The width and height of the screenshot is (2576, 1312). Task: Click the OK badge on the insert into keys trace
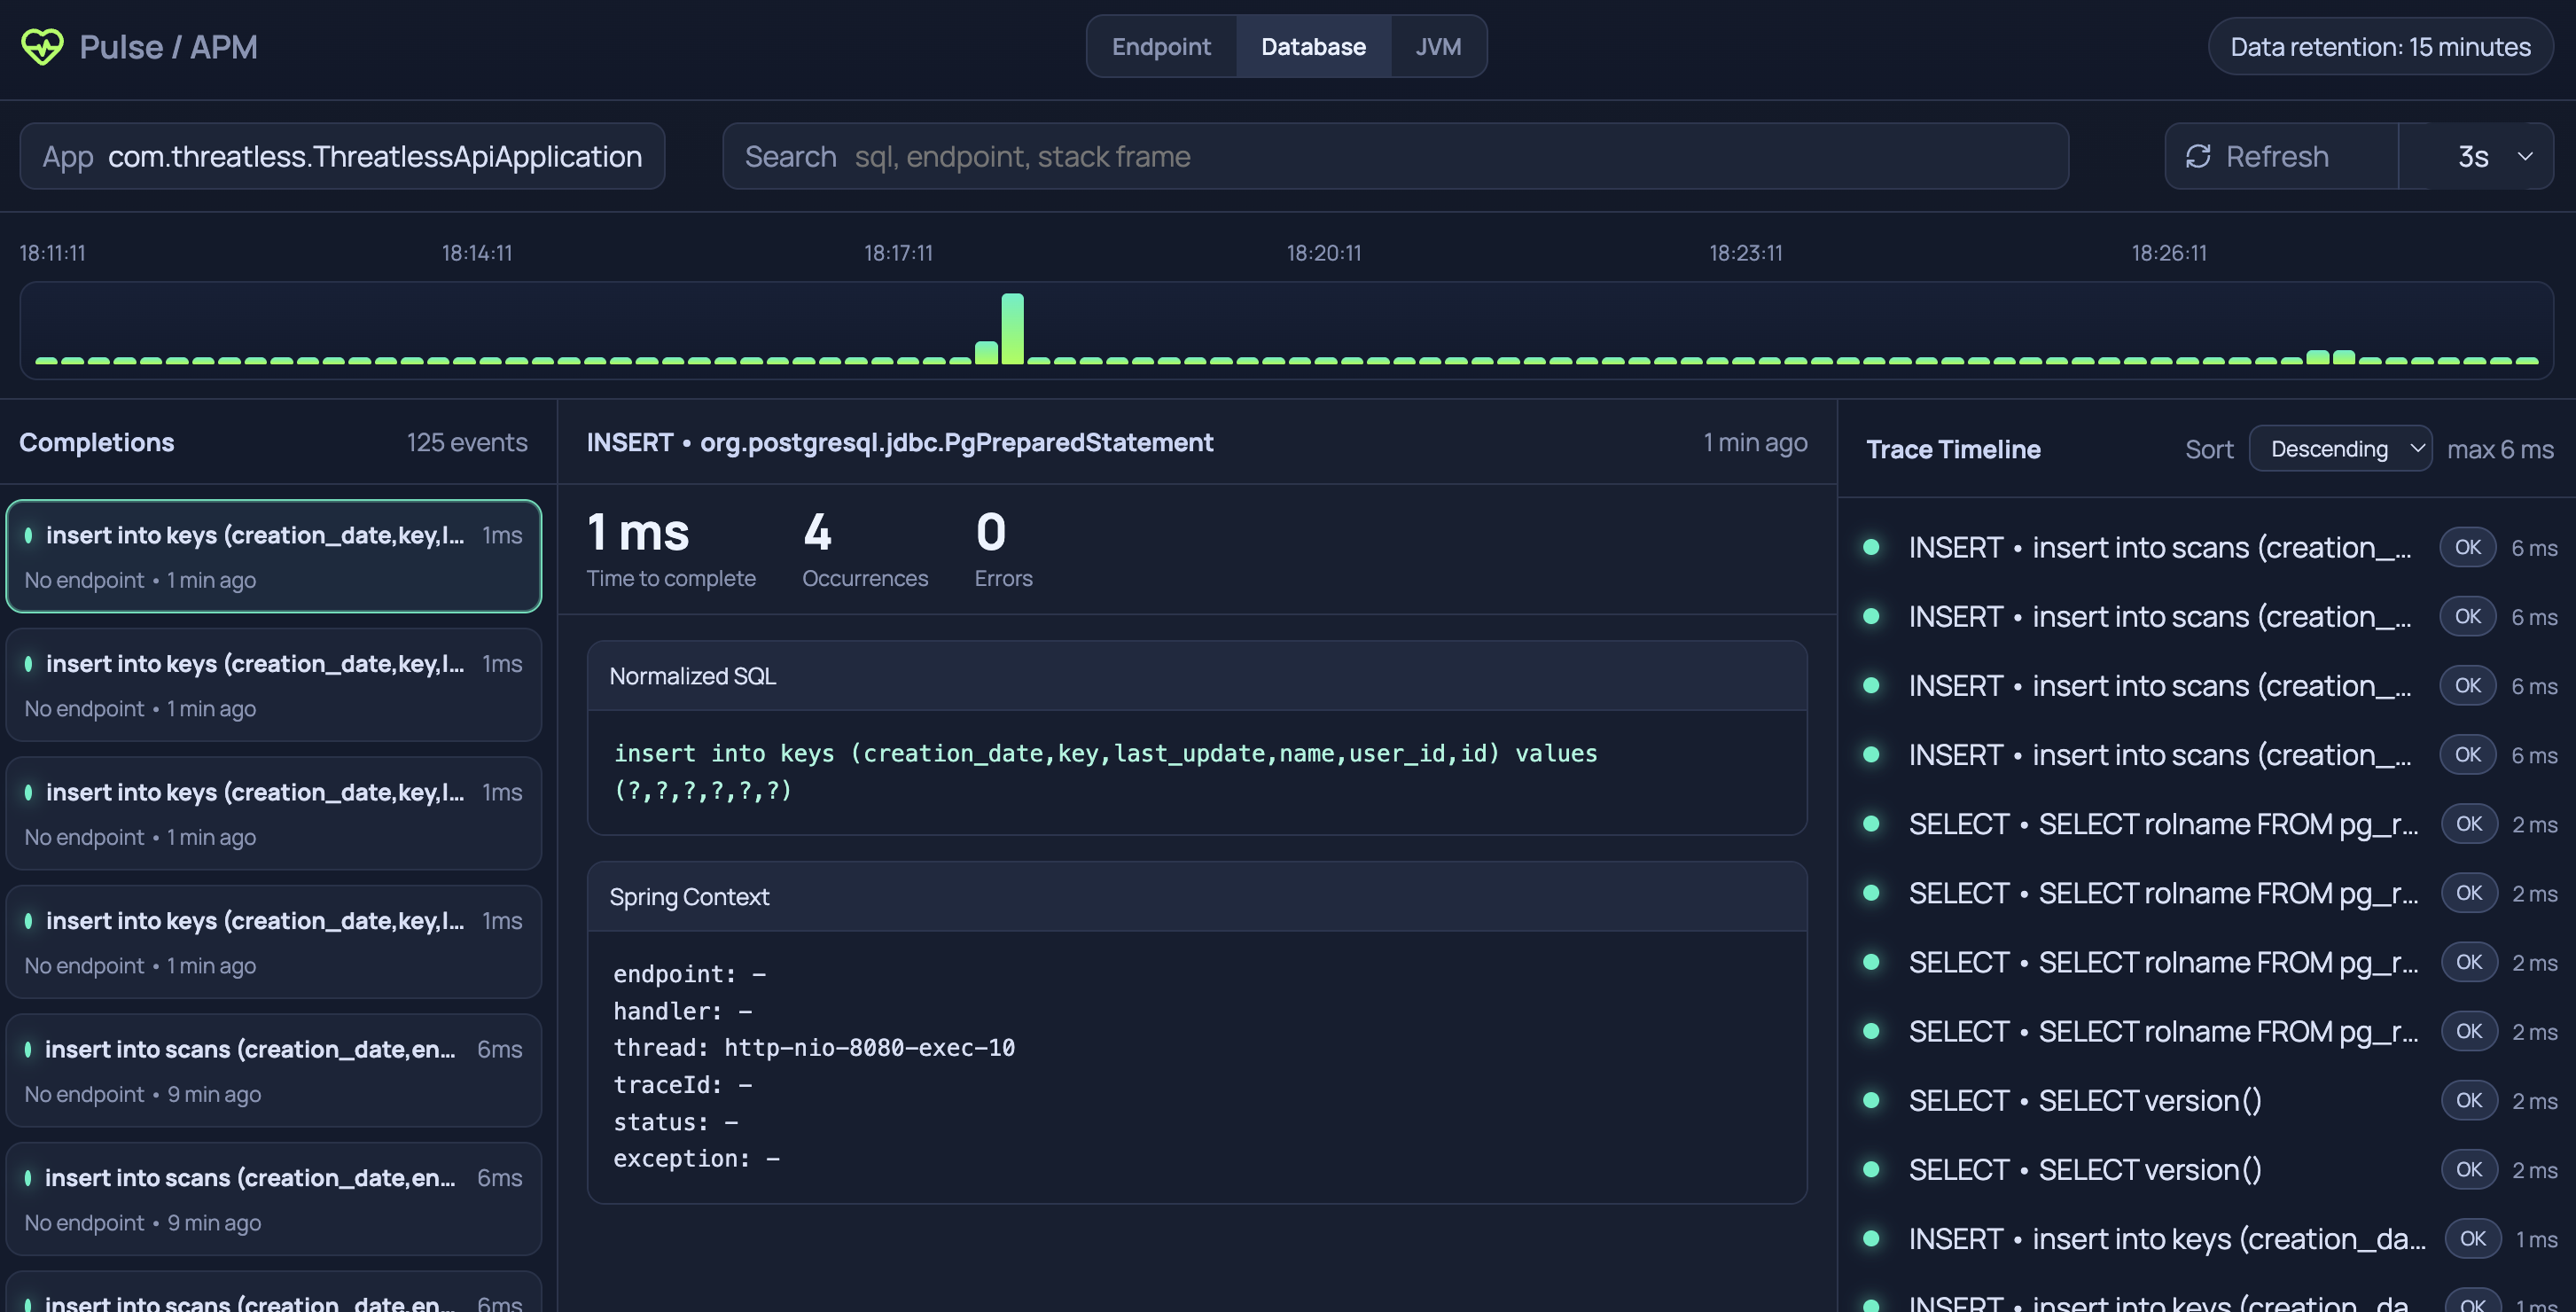[x=2472, y=1239]
